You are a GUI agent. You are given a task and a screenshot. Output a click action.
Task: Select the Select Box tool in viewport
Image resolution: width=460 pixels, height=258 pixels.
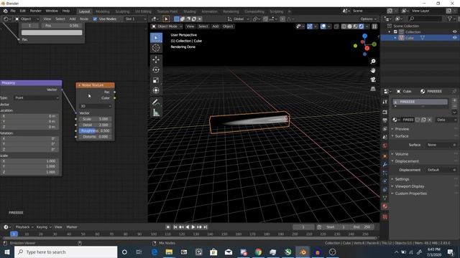pyautogui.click(x=156, y=38)
